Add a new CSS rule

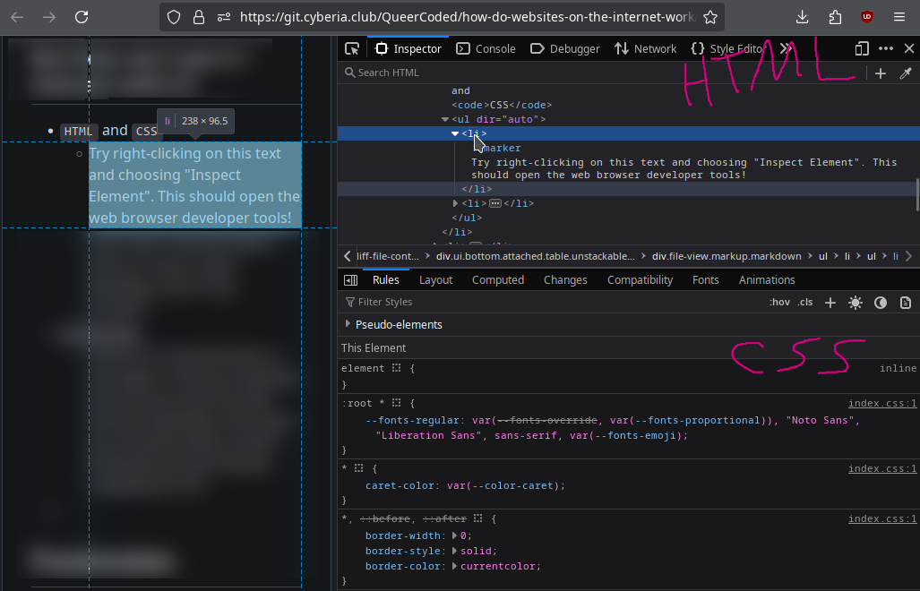[x=830, y=303]
